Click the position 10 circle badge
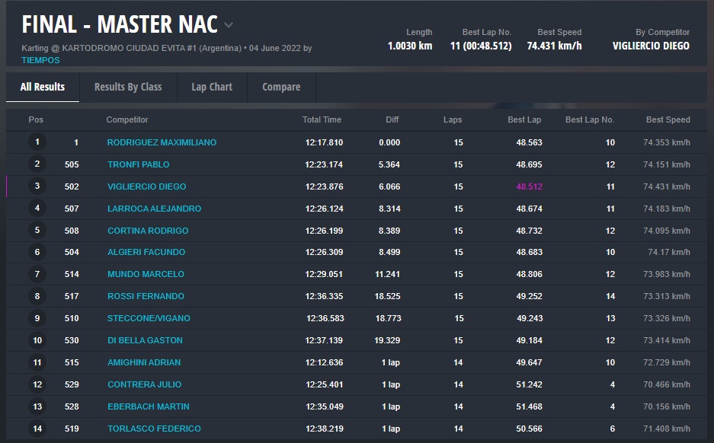714x443 pixels. tap(37, 340)
